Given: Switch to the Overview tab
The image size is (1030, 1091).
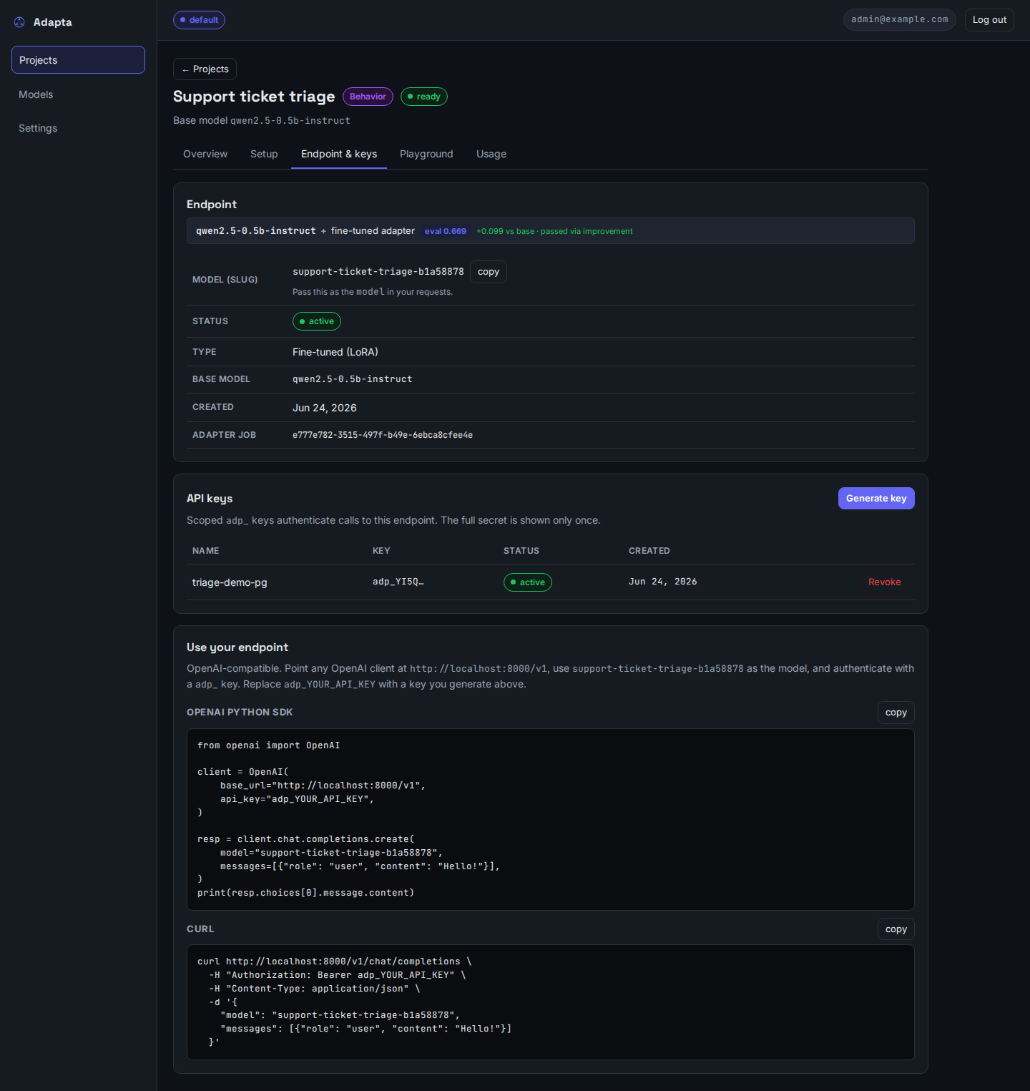Looking at the screenshot, I should coord(205,154).
